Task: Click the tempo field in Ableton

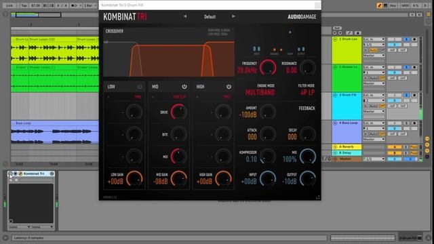Action: click(x=35, y=5)
